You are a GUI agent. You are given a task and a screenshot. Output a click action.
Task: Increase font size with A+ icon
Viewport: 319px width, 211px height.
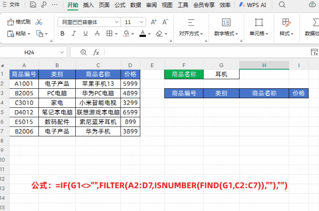tap(154, 22)
